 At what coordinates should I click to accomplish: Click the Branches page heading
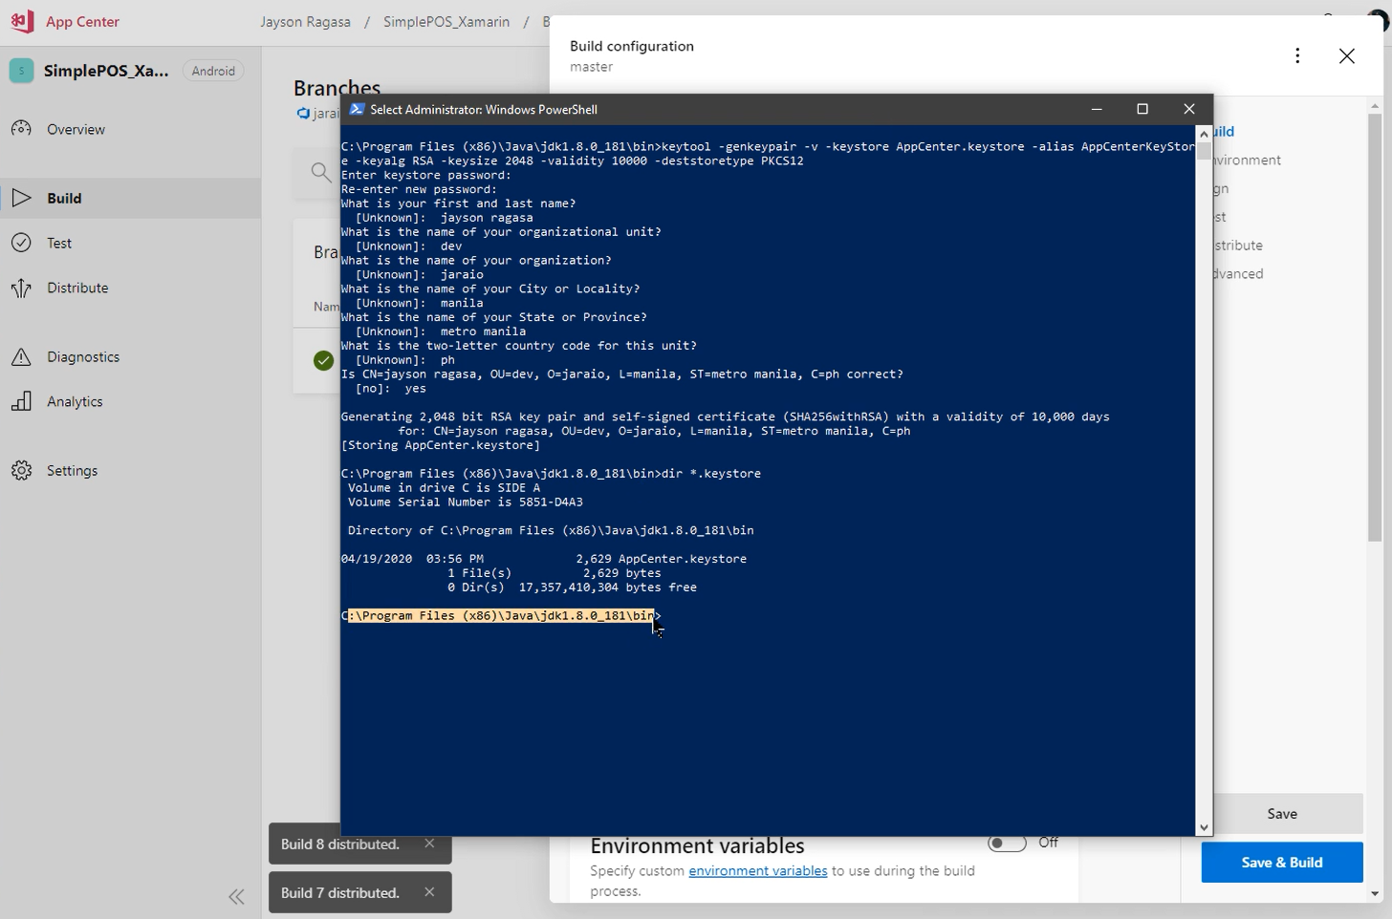(x=337, y=88)
